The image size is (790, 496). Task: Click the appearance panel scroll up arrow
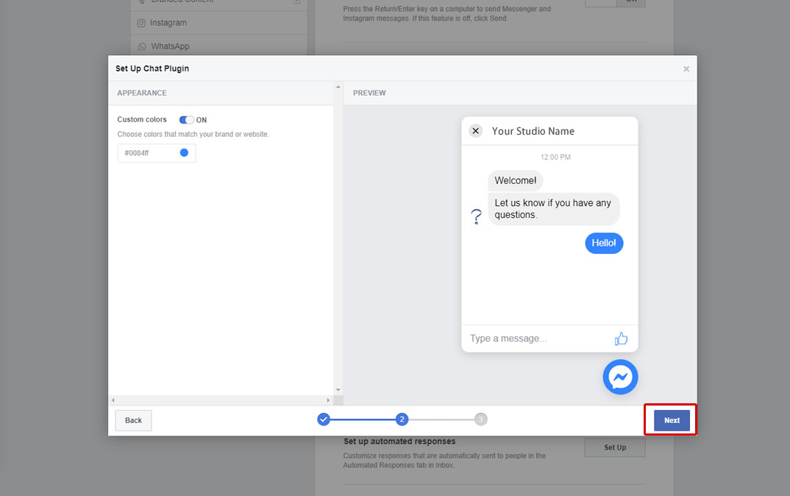[338, 87]
